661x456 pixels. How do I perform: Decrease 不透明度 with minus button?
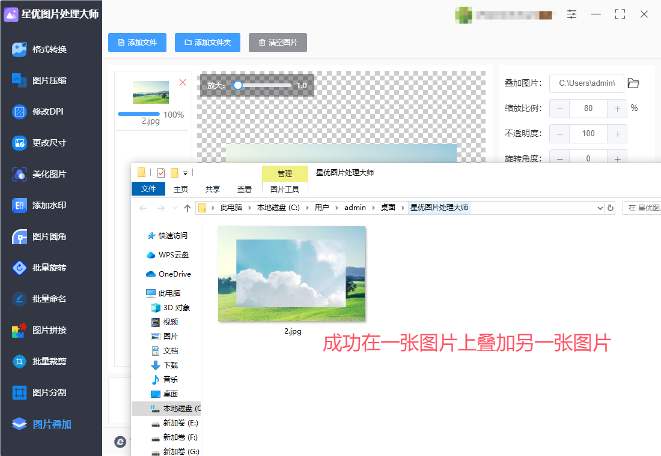tap(559, 134)
